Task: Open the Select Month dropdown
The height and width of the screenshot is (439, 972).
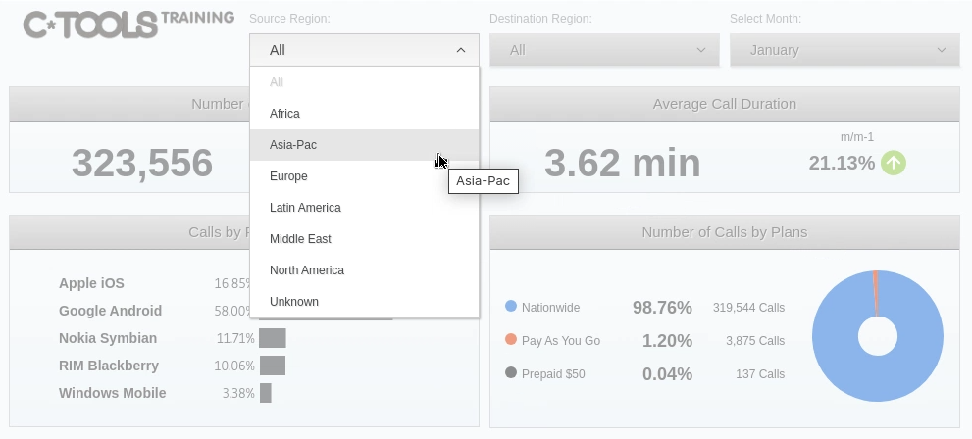Action: coord(844,50)
